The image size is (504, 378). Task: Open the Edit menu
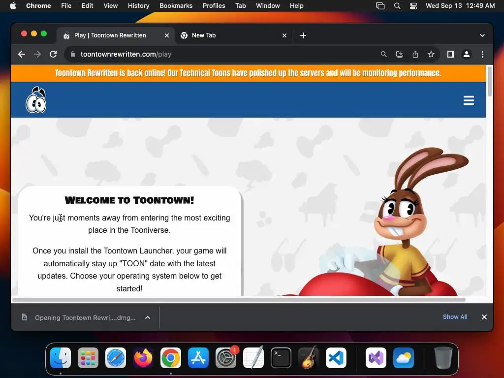(x=87, y=5)
